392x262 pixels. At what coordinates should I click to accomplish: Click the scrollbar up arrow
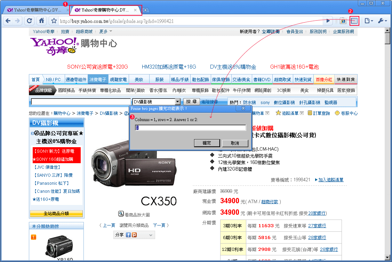tap(387, 30)
